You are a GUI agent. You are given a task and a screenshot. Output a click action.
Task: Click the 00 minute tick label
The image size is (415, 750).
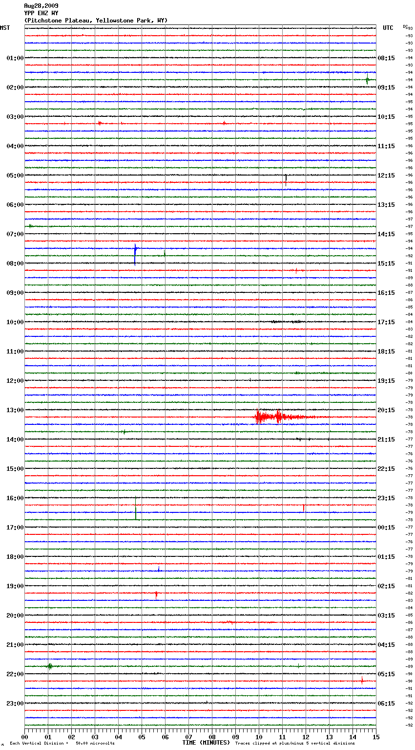[x=25, y=737]
